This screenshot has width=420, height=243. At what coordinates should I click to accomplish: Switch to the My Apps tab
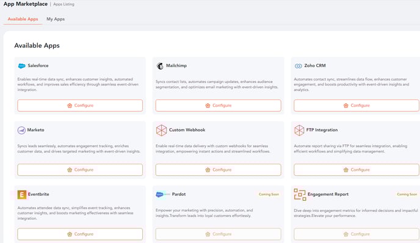tap(56, 19)
